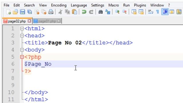Screen dimensions: 183x103
Task: Open the ? help menu
Action: click(169, 5)
